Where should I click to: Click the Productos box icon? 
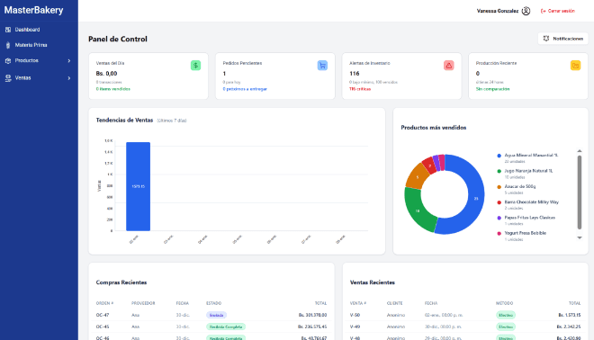pos(8,60)
